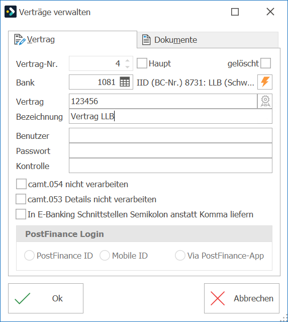Toggle camt.054 nicht verarbeiten

21,184
